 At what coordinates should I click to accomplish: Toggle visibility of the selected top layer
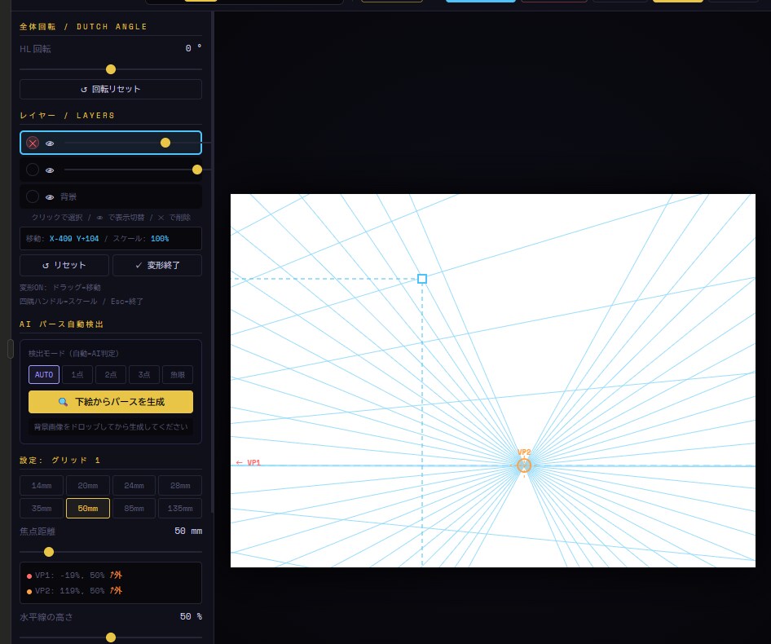tap(50, 143)
